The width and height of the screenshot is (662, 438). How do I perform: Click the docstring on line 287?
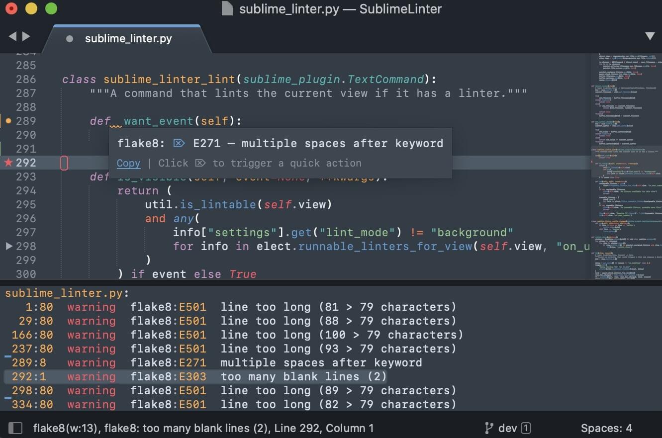point(308,93)
